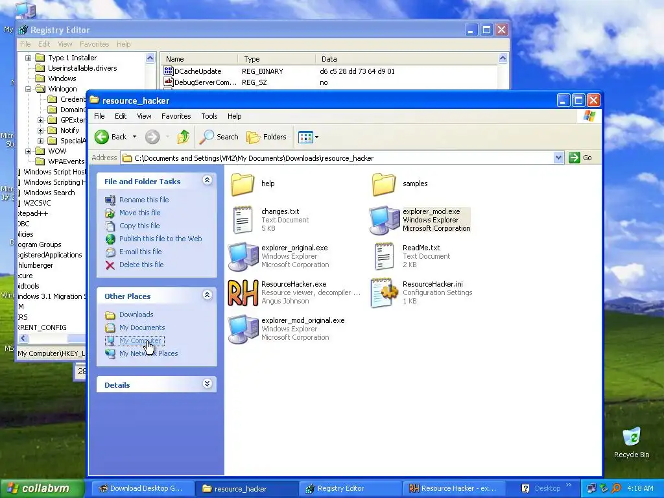Open the View menu in resource_hacker window
Viewport: 664px width, 498px height.
(x=144, y=116)
